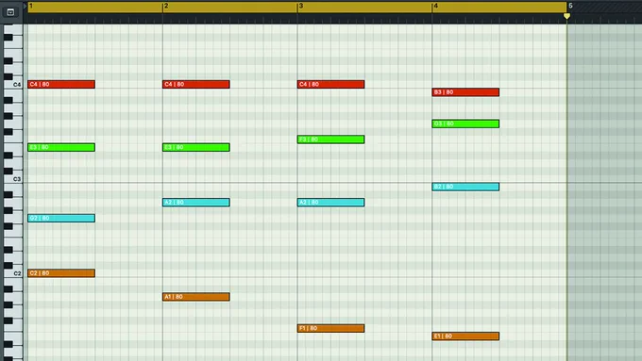
Task: Click bar 4 in the timeline ruler
Action: point(435,6)
